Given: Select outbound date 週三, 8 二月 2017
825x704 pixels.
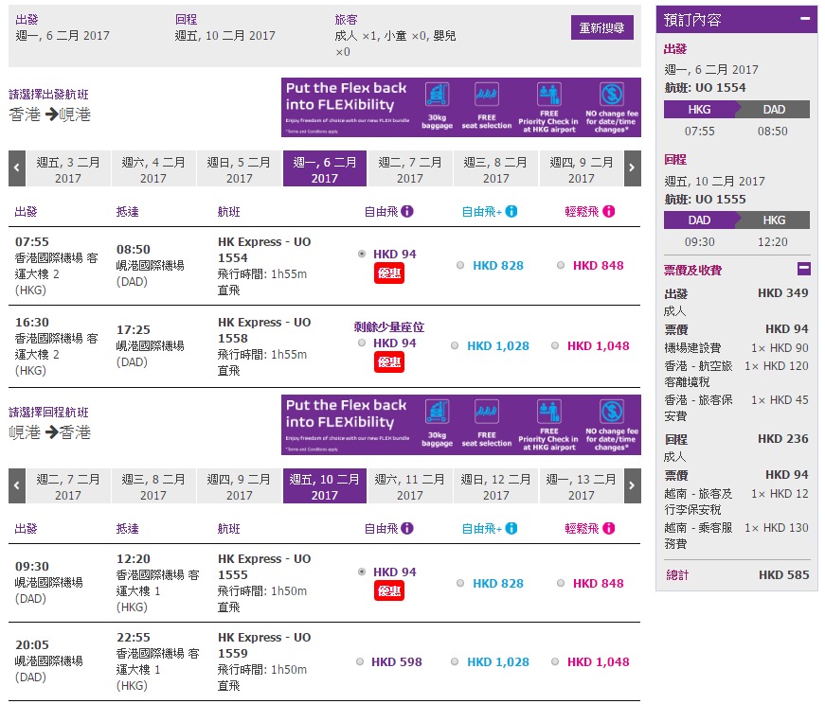Looking at the screenshot, I should (x=495, y=169).
